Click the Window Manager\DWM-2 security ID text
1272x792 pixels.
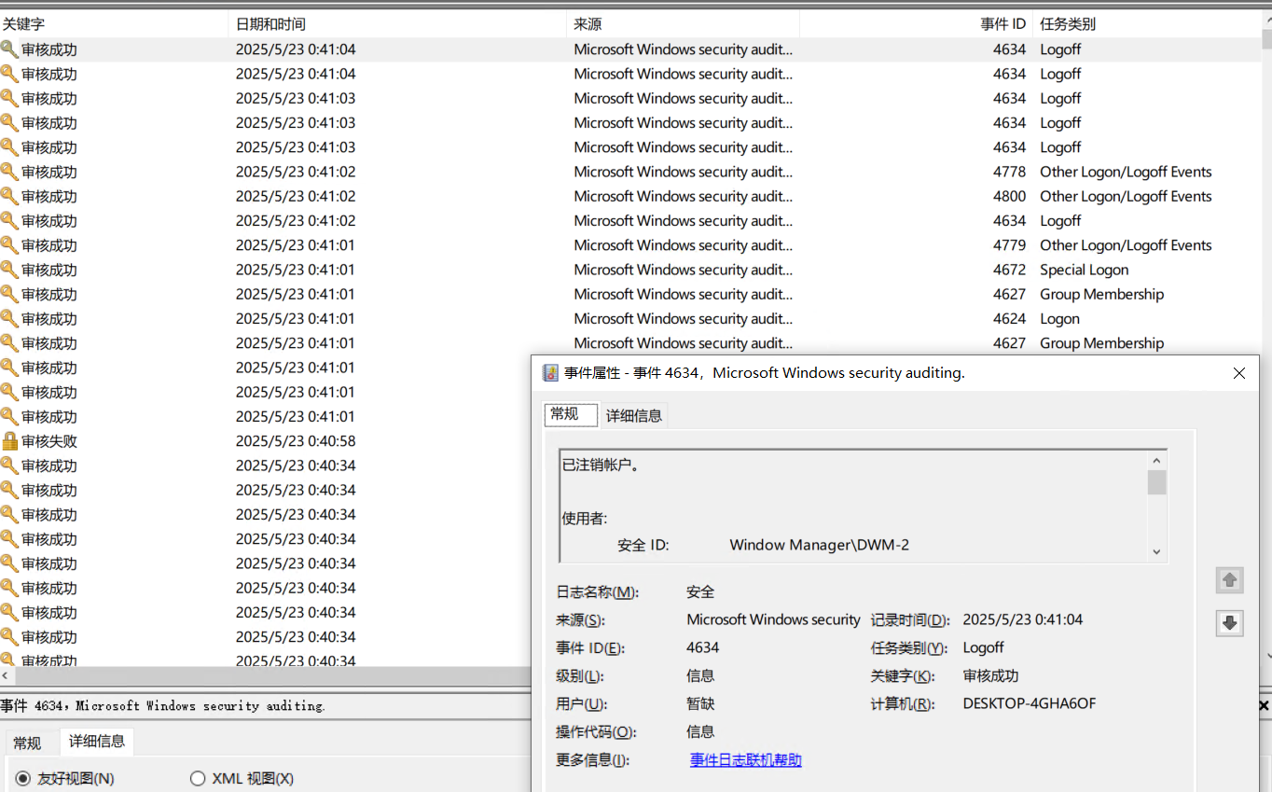(819, 545)
